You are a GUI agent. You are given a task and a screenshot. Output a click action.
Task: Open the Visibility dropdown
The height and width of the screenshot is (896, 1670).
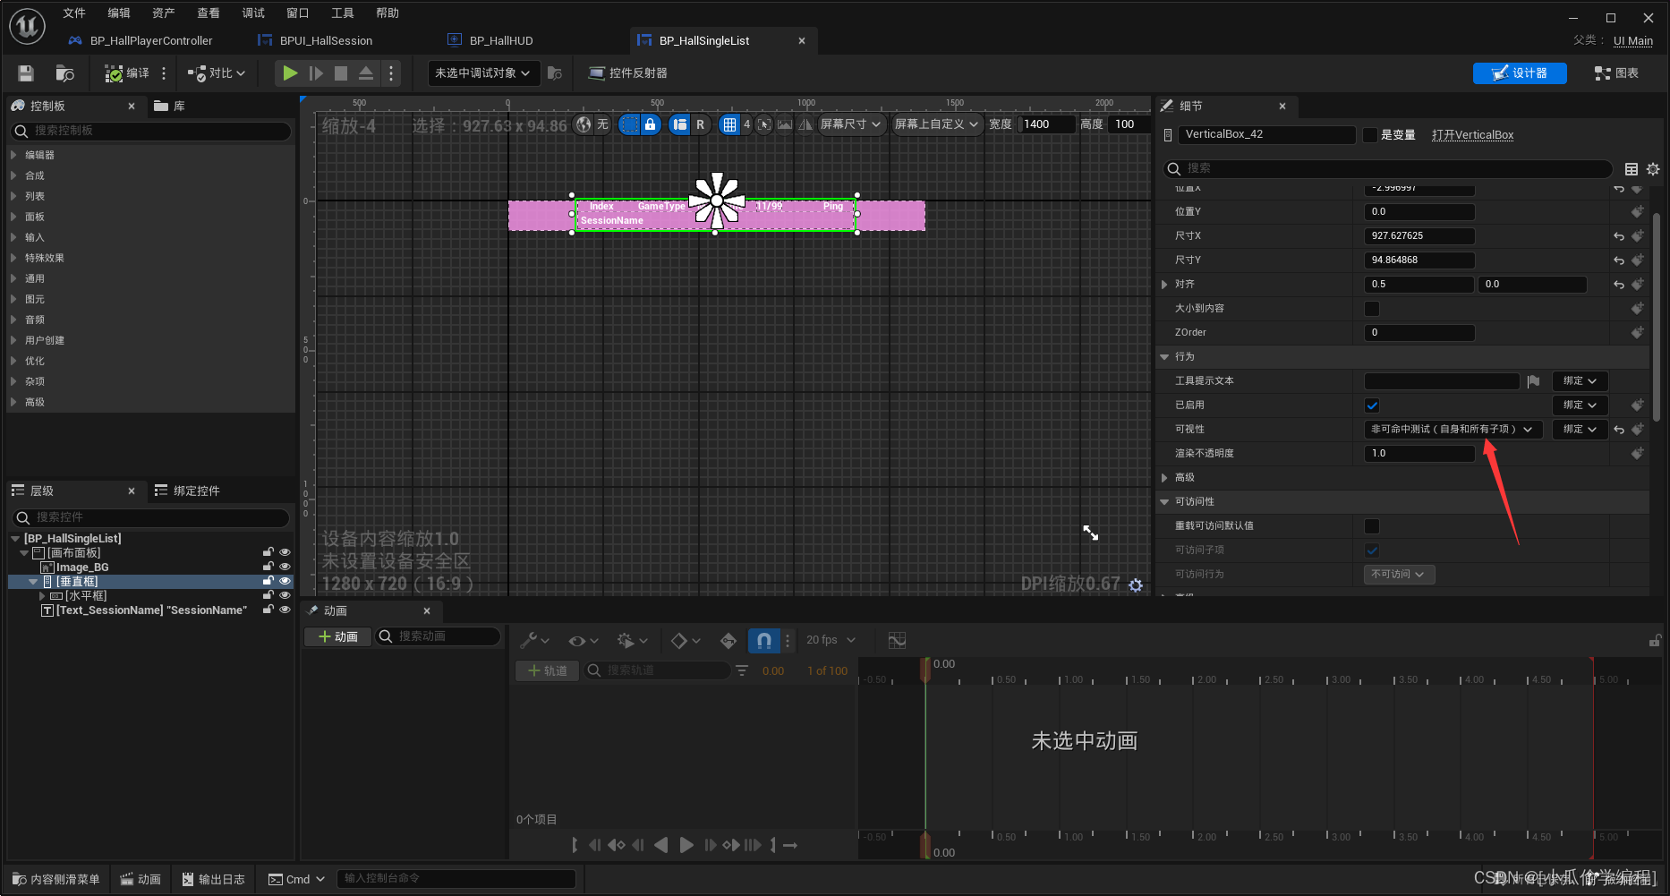(1453, 430)
